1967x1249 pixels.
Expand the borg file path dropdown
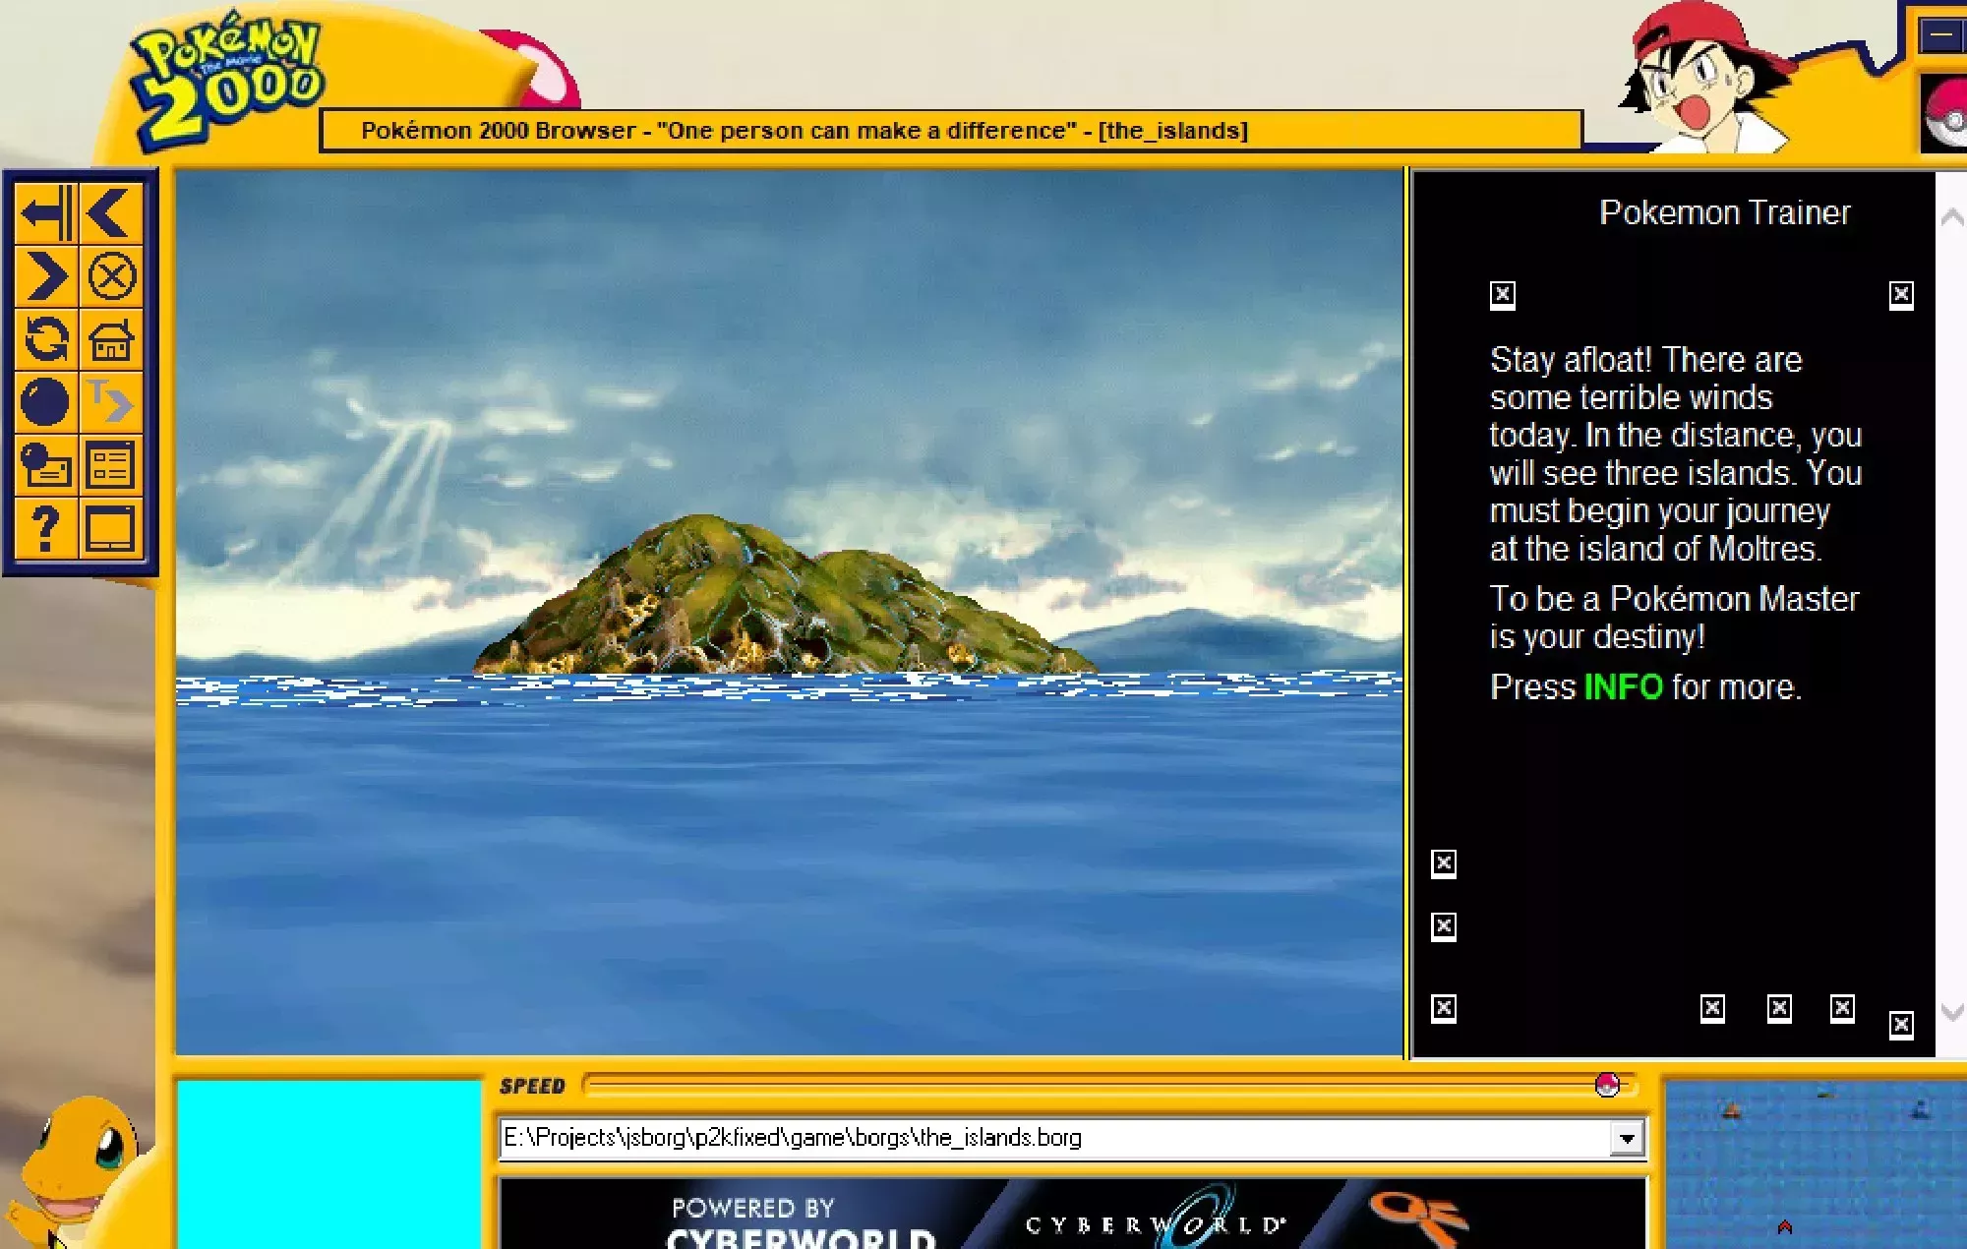click(x=1627, y=1139)
